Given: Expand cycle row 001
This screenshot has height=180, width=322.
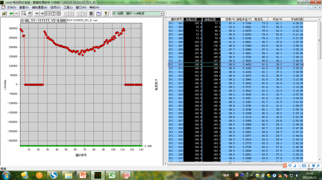Looking at the screenshot, I should pyautogui.click(x=171, y=23).
